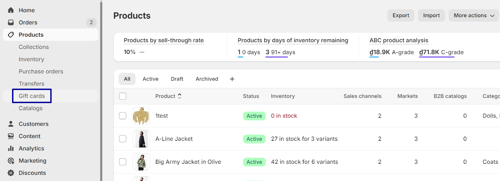Open Products by sell-through rate report
The height and width of the screenshot is (181, 500).
164,41
